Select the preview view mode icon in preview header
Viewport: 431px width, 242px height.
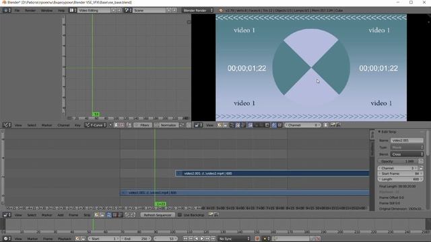click(238, 125)
